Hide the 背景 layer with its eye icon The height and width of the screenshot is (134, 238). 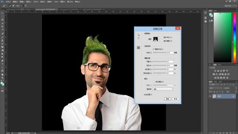click(210, 96)
